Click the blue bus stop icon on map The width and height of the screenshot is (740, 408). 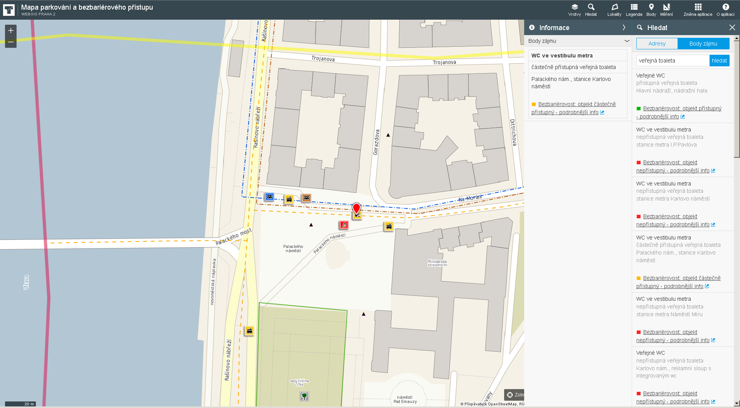(x=269, y=197)
